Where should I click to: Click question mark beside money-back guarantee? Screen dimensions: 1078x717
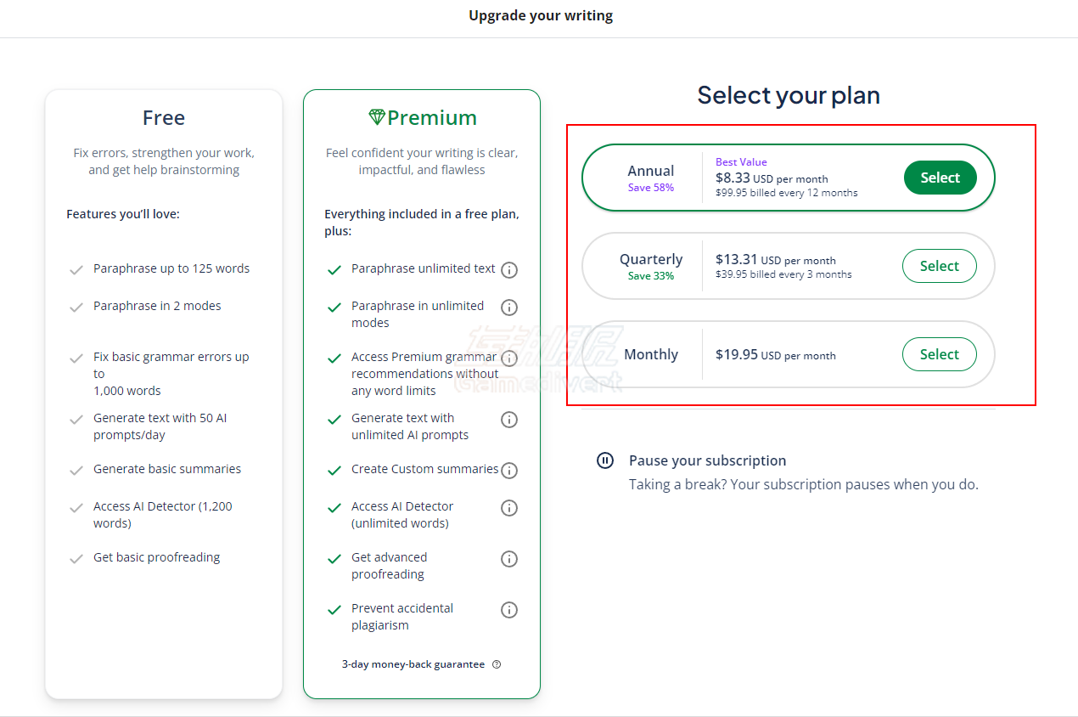pos(497,664)
